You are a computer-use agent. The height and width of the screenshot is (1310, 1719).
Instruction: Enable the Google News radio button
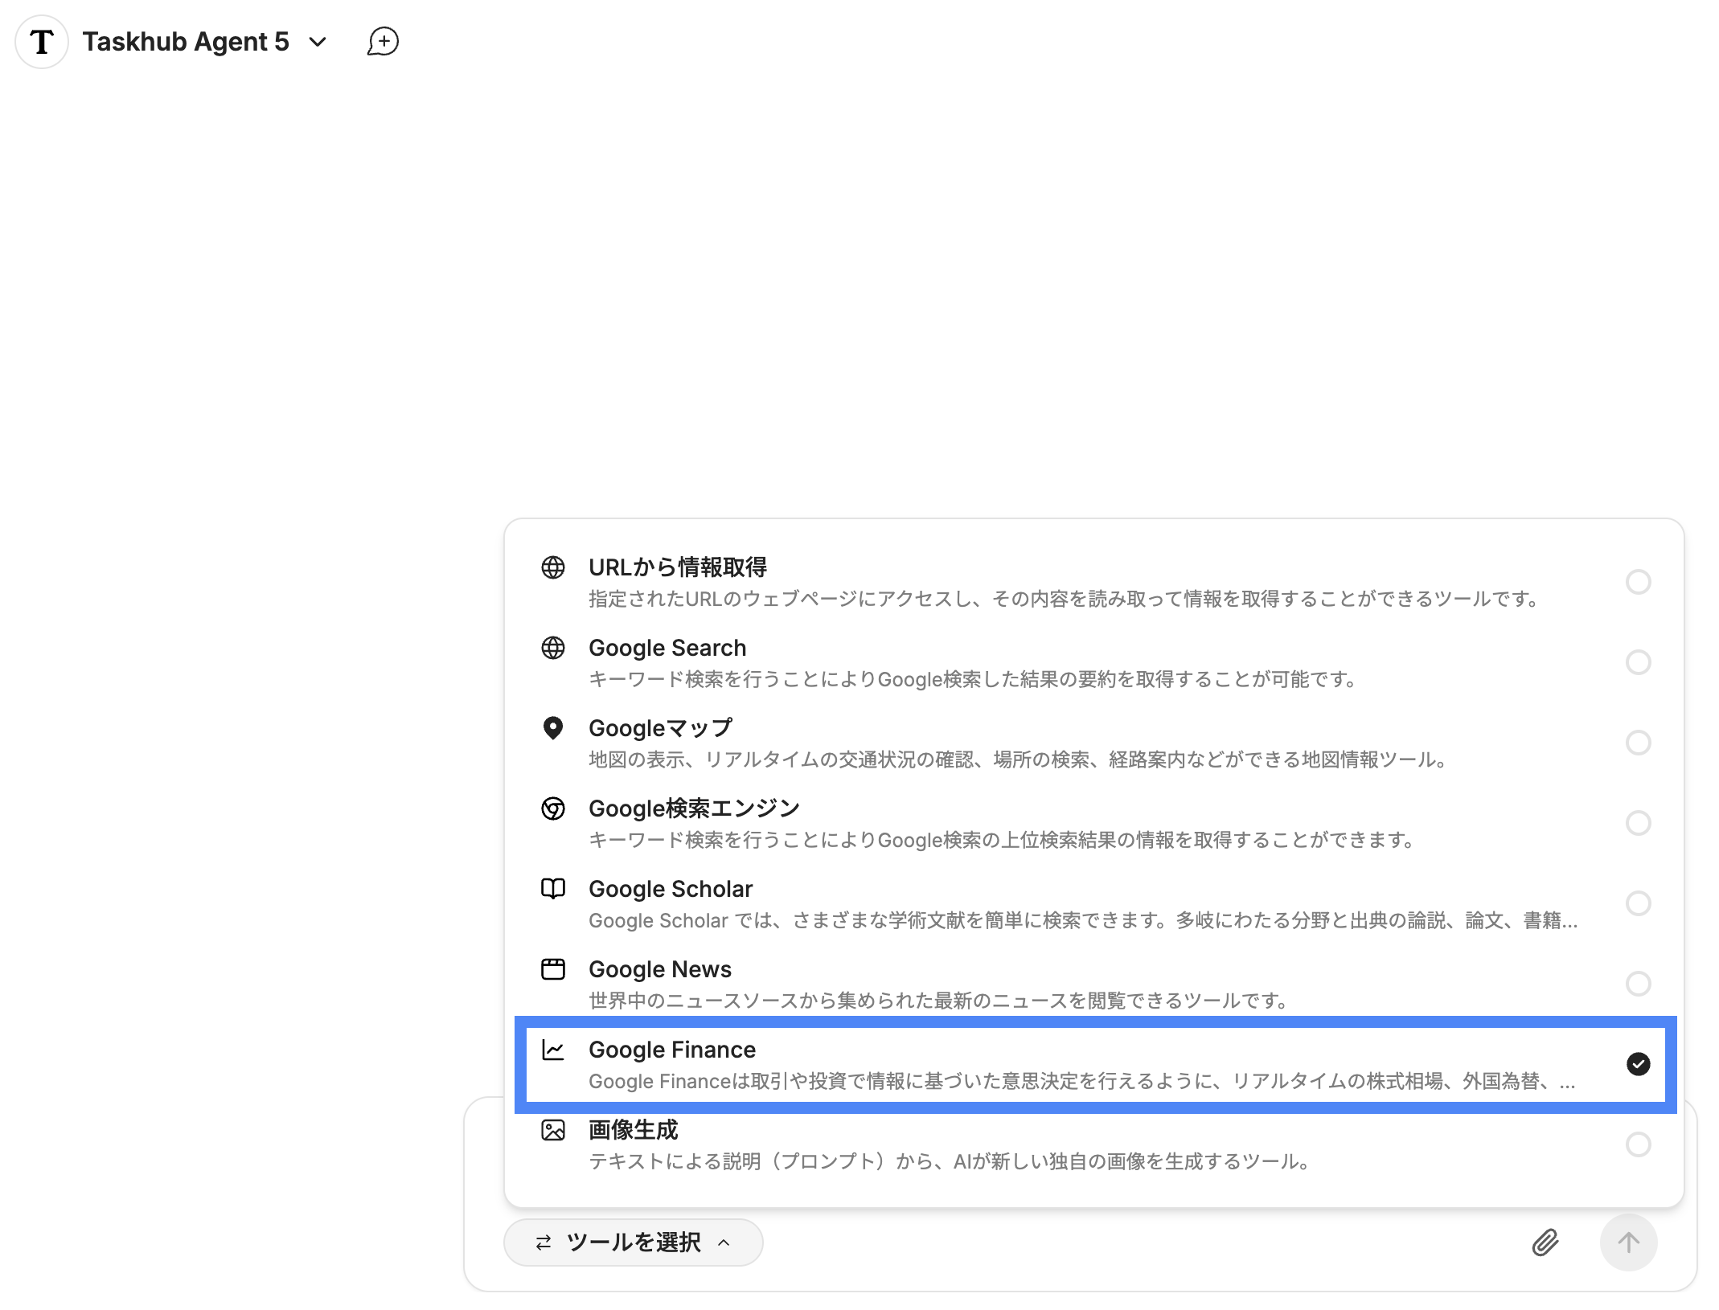(x=1638, y=984)
